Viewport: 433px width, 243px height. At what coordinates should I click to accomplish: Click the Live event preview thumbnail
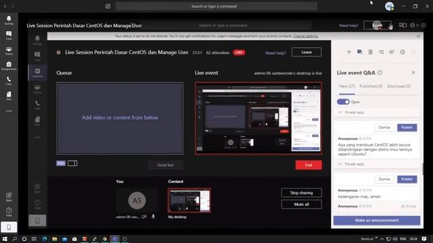(x=258, y=118)
